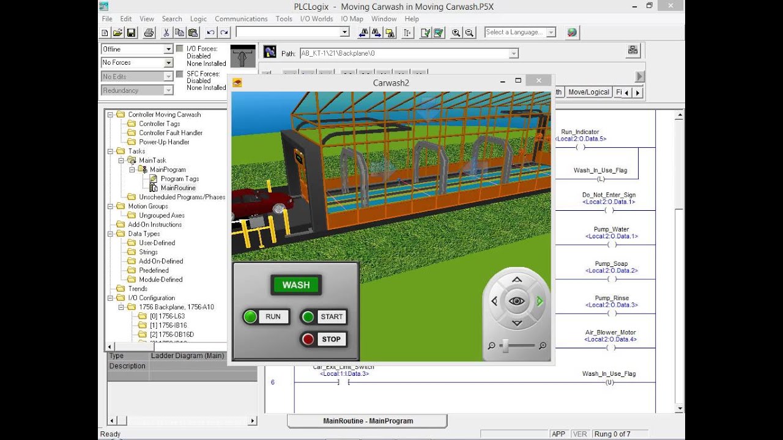Click the green WASH indicator button
The width and height of the screenshot is (783, 440).
(296, 285)
